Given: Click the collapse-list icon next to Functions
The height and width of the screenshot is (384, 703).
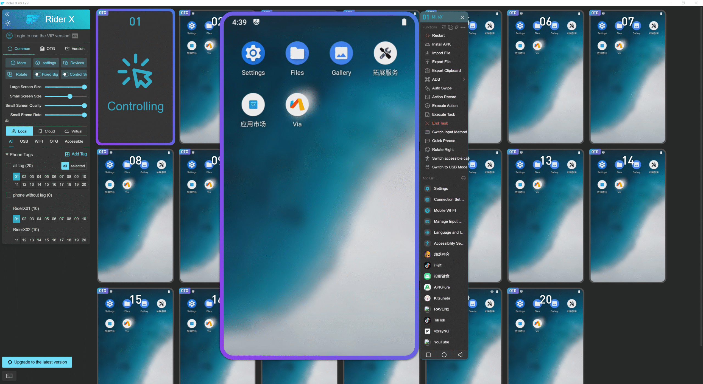Looking at the screenshot, I should point(444,27).
